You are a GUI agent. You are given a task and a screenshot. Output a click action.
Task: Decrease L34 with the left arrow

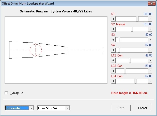click(x=113, y=81)
